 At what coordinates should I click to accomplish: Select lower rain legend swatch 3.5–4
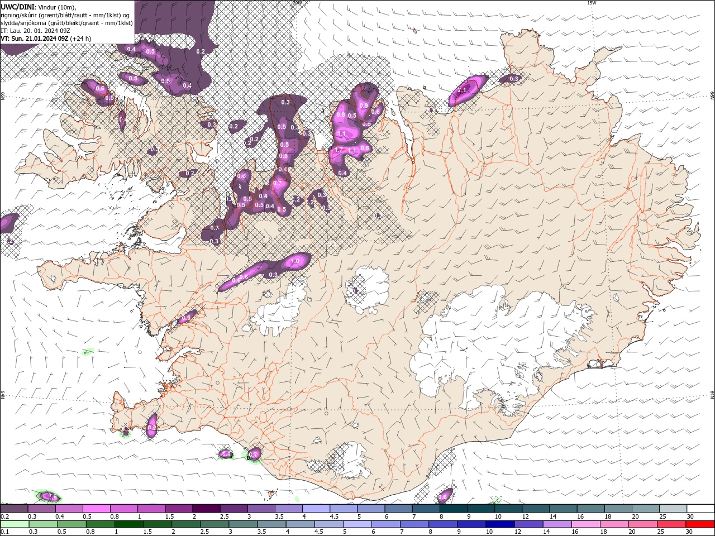click(271, 524)
